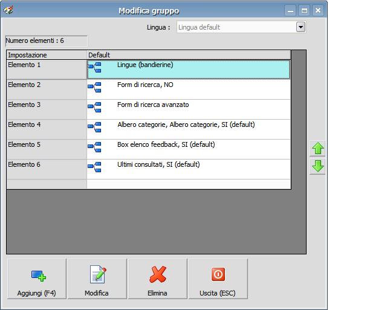This screenshot has height=310, width=387.
Task: Close the Modifica gruppo window
Action: pos(318,11)
